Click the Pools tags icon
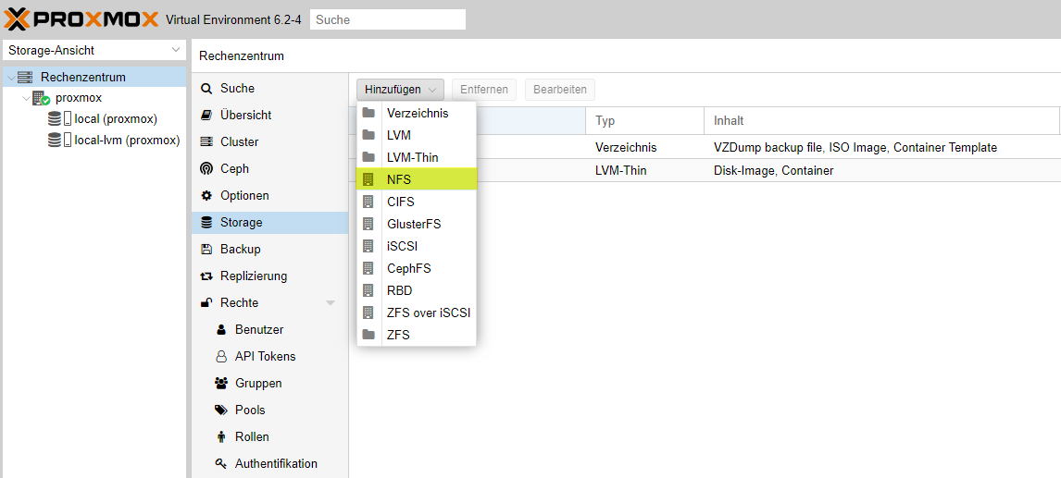The width and height of the screenshot is (1061, 478). pyautogui.click(x=221, y=411)
